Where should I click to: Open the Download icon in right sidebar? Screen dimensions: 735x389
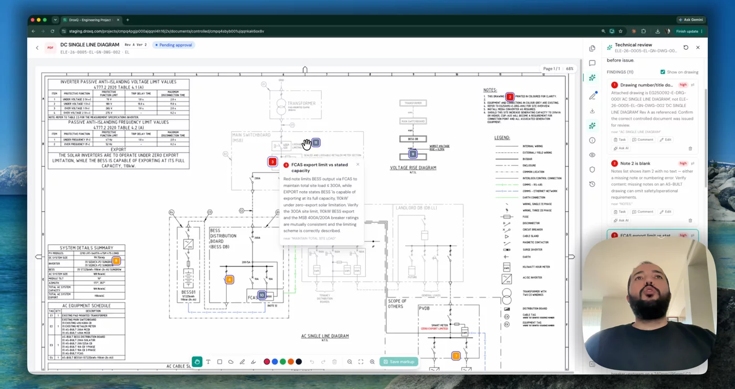(x=592, y=111)
